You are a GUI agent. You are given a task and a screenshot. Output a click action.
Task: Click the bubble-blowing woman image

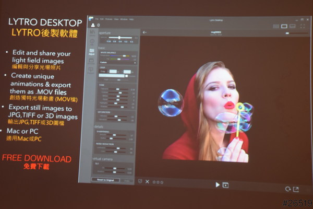click(x=206, y=111)
